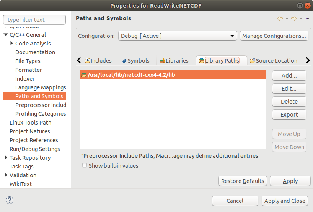Click the forward navigation arrow icon

[294, 18]
